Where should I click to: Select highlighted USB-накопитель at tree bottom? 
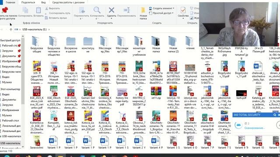(10, 143)
